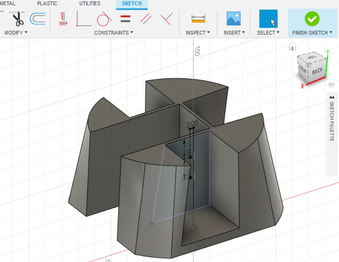Apply the Horizontal/Vertical constraint
Image resolution: width=339 pixels, height=262 pixels.
(63, 18)
